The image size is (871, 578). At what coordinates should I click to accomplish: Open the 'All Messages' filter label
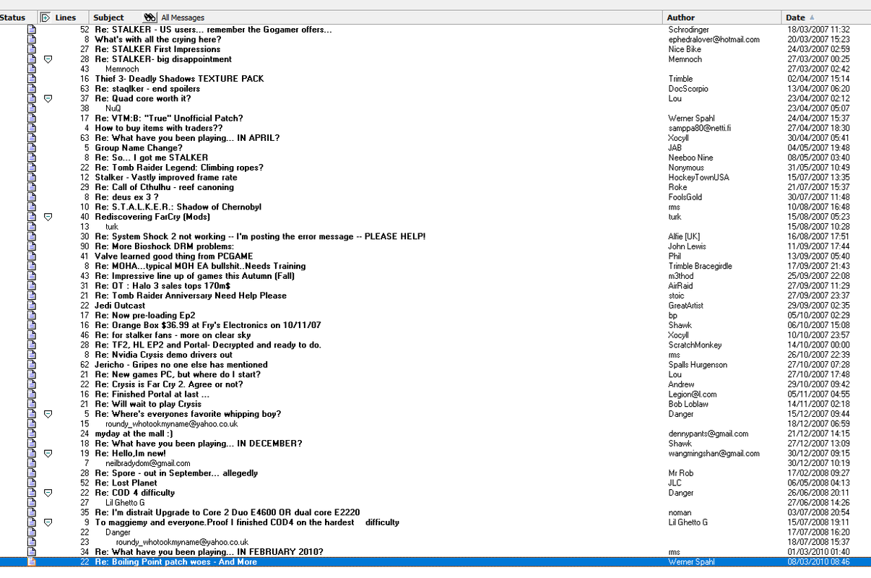(x=183, y=17)
